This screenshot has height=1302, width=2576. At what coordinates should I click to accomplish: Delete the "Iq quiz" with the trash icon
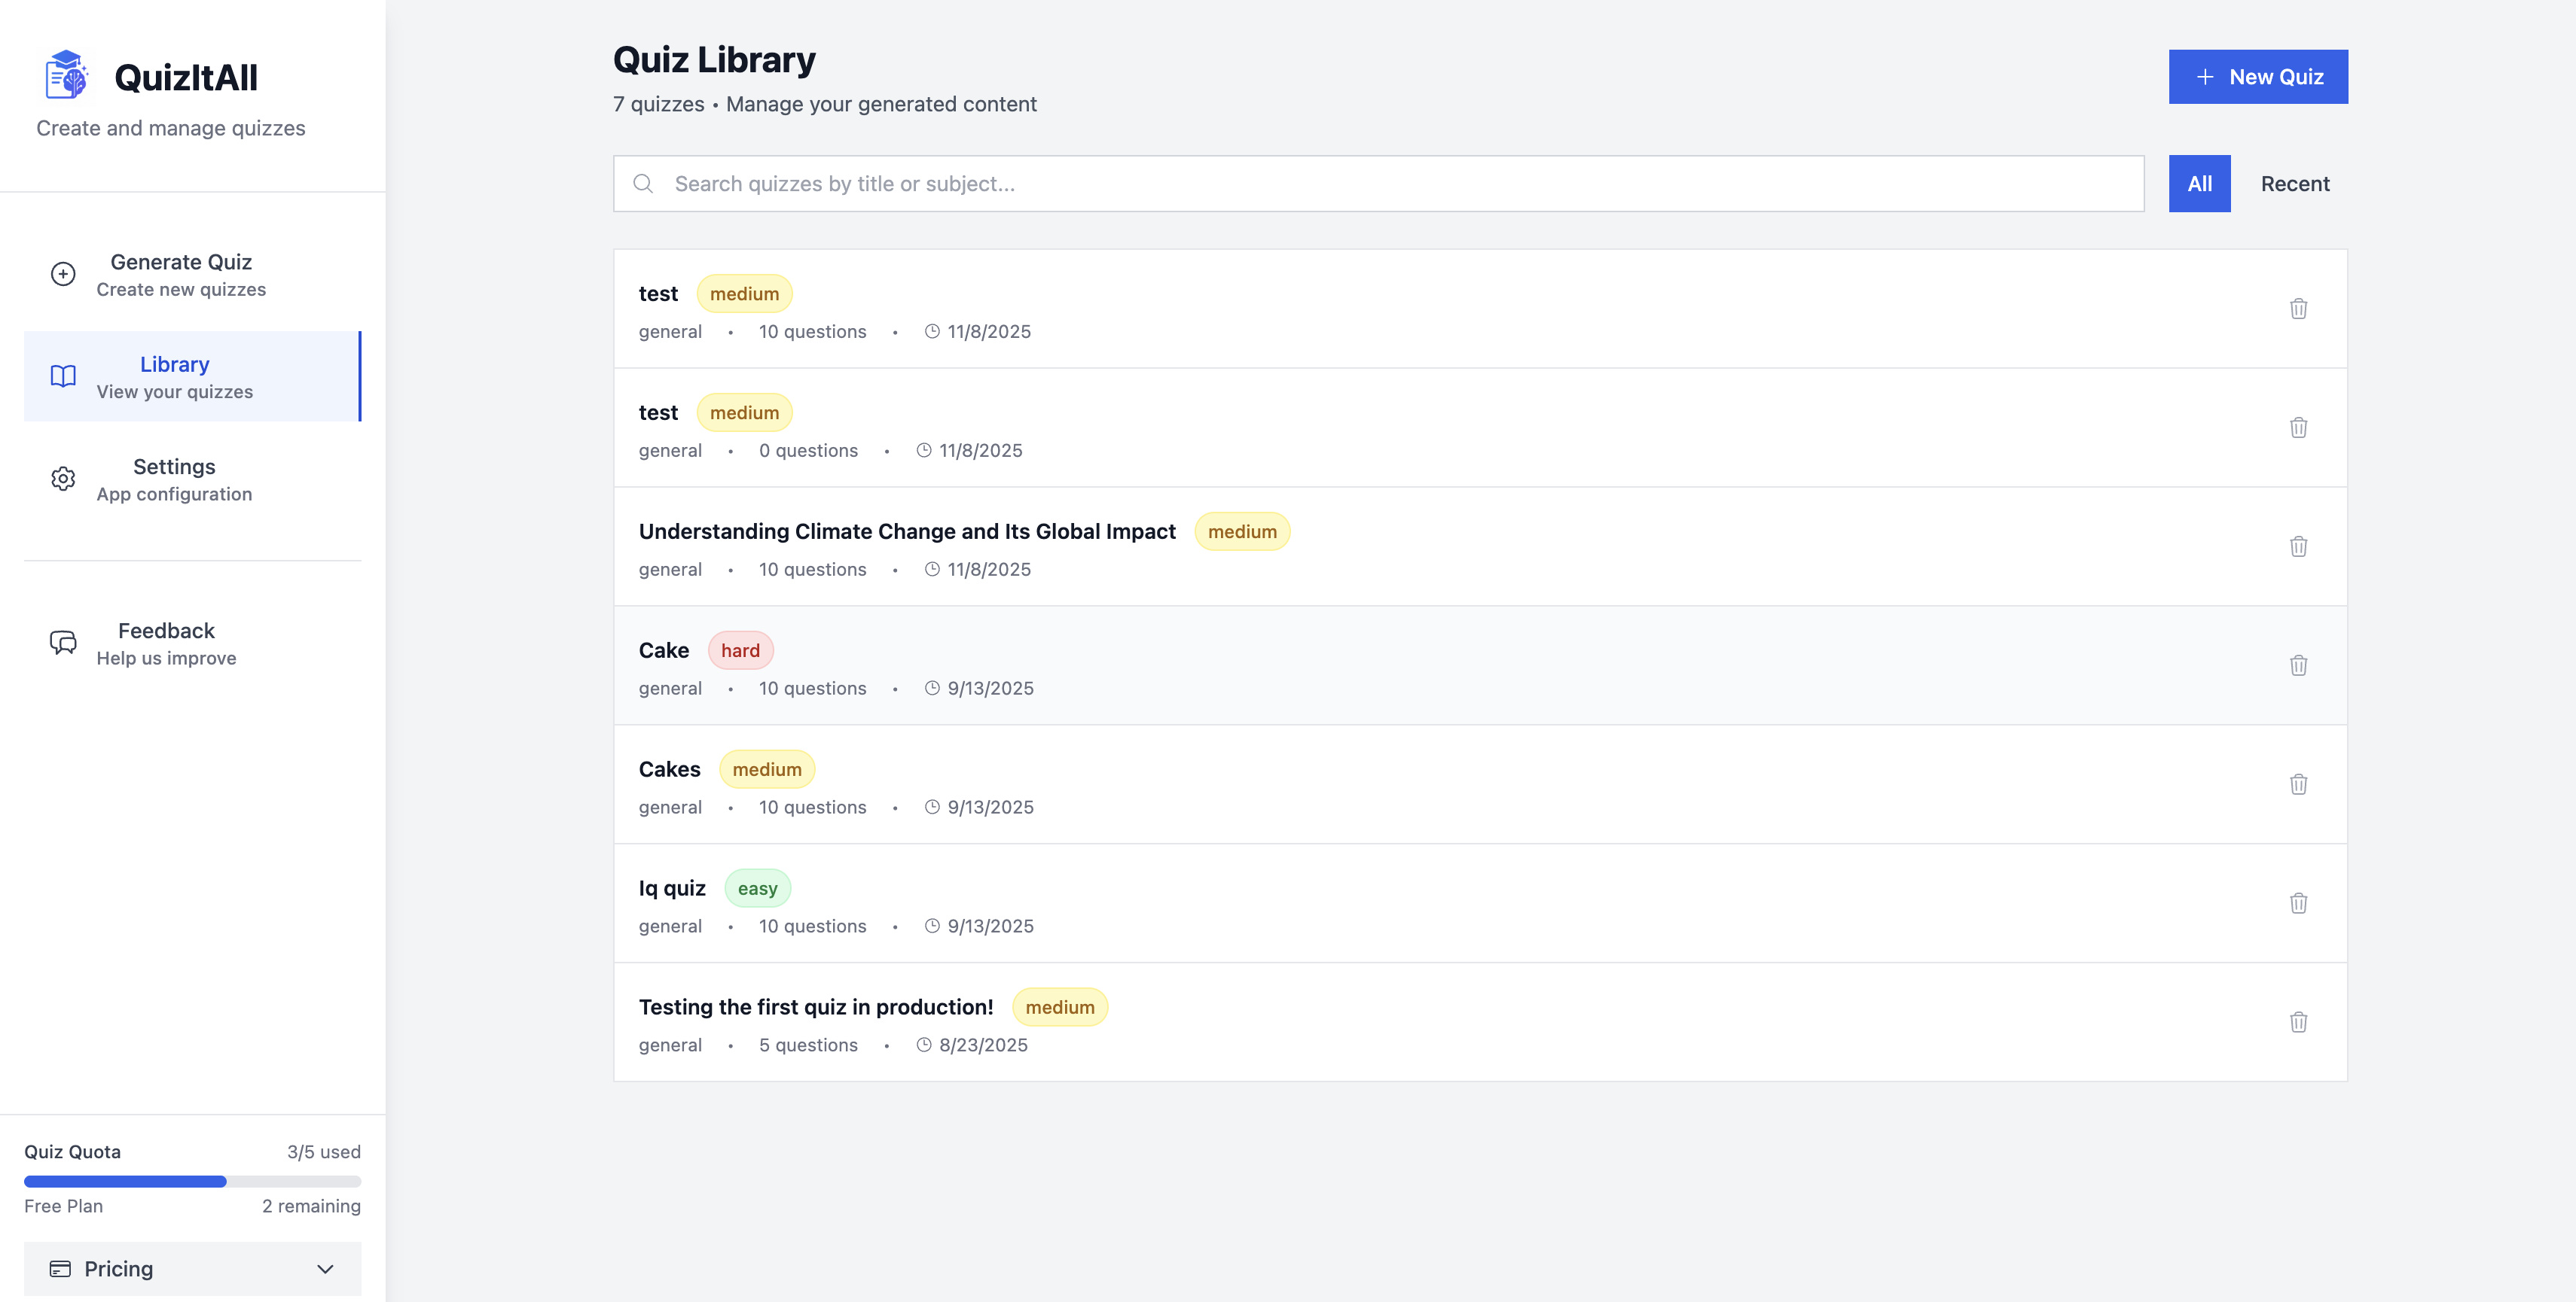click(x=2299, y=902)
